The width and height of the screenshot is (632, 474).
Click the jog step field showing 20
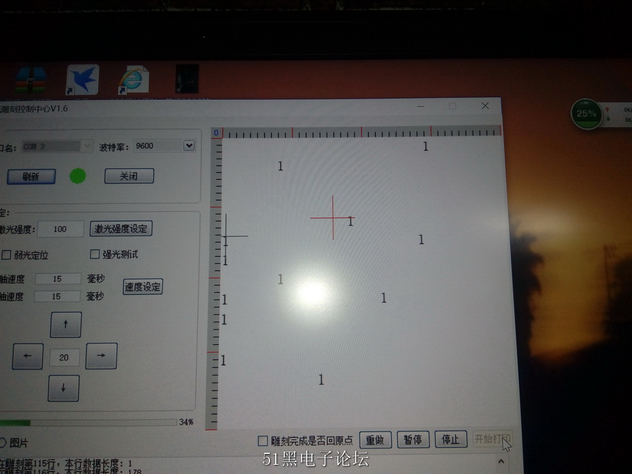[64, 357]
